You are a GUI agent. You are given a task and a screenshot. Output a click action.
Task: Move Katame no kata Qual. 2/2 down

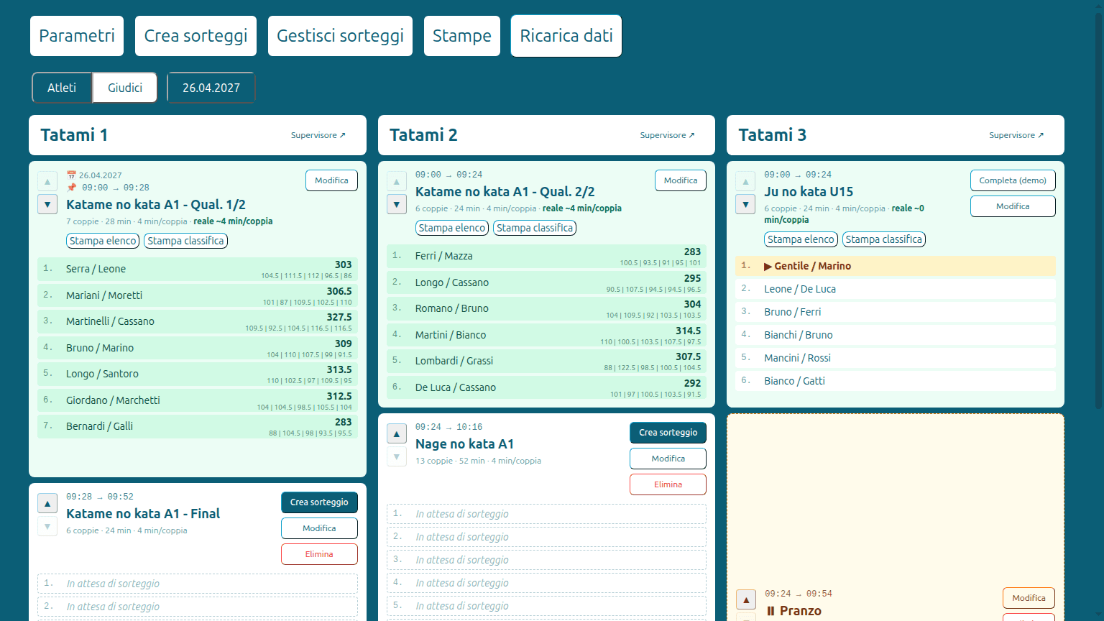397,205
